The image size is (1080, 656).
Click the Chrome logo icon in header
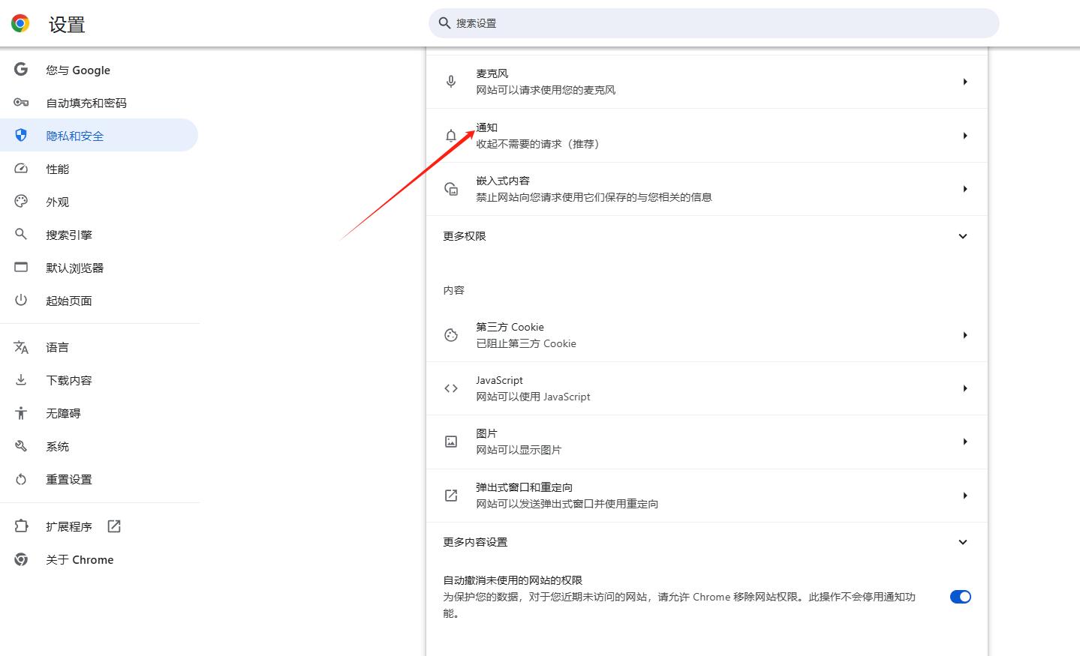tap(20, 23)
